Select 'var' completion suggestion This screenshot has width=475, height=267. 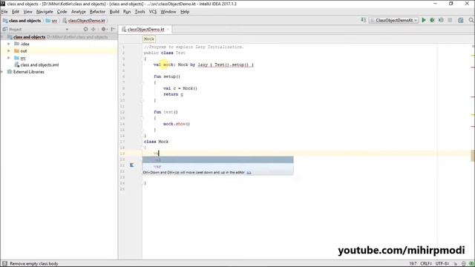tap(217, 166)
